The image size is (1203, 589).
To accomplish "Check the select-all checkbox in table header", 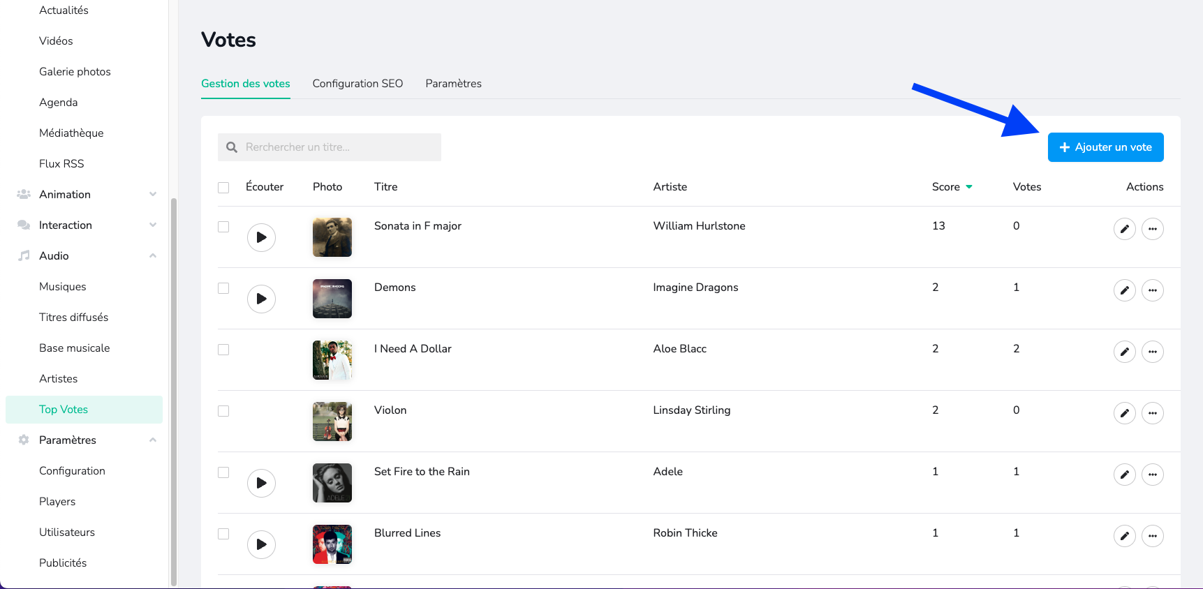I will tap(223, 188).
